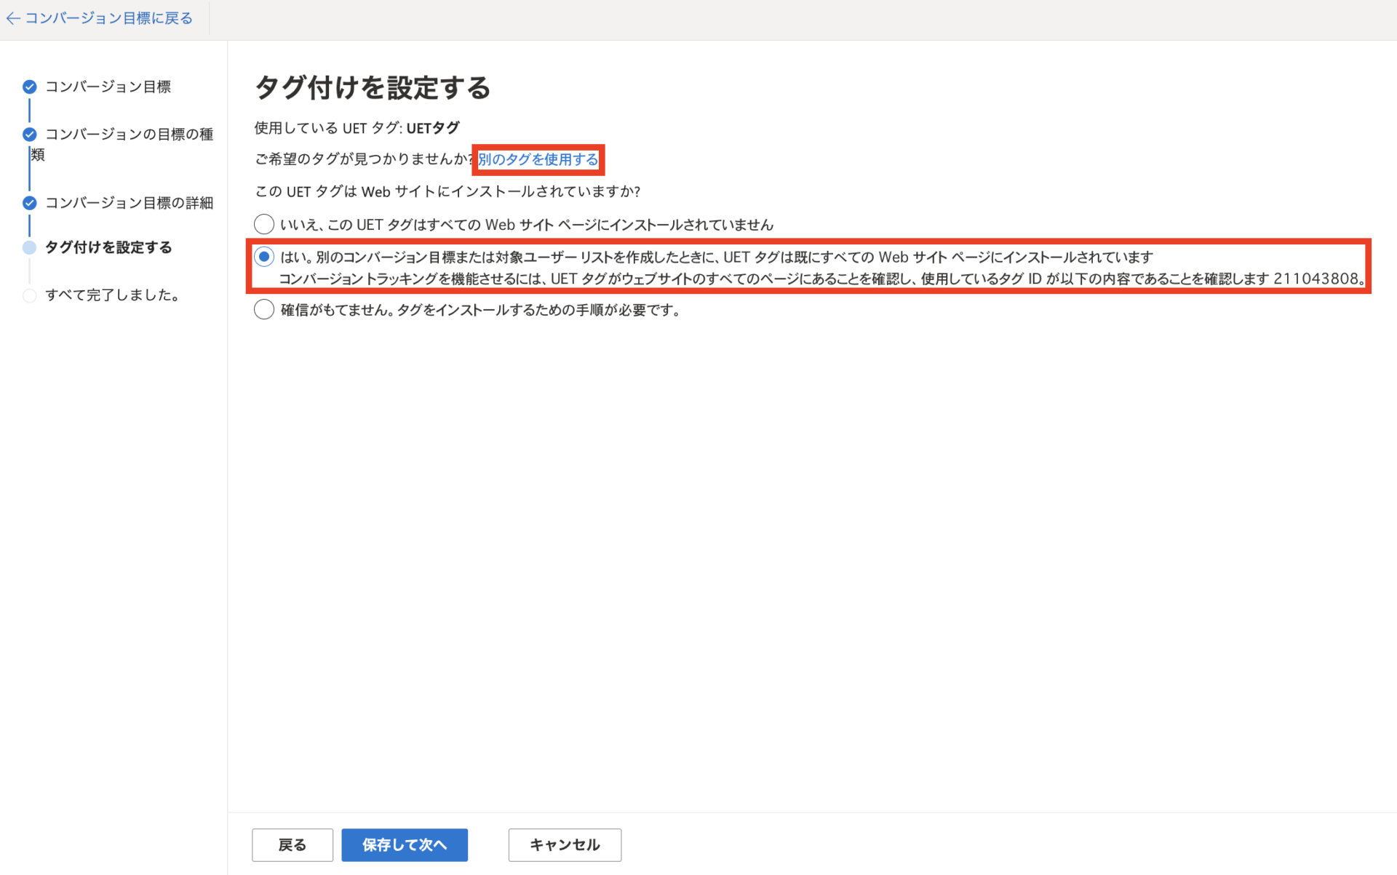Select the 確信がもてません radio button

tap(264, 310)
